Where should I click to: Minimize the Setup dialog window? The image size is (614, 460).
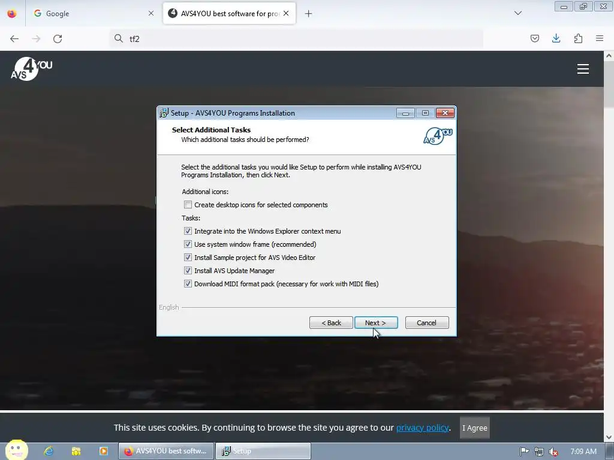click(x=406, y=113)
